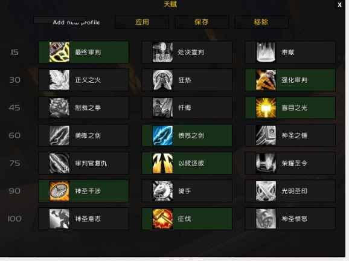Click the 光明圣印 crossed swords icon
Screen dimensions: 349x261
click(266, 191)
